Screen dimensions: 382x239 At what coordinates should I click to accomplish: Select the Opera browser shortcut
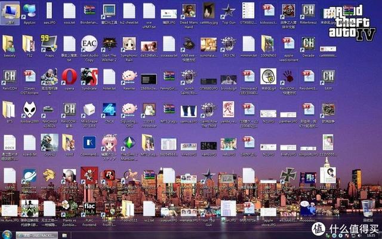69,76
